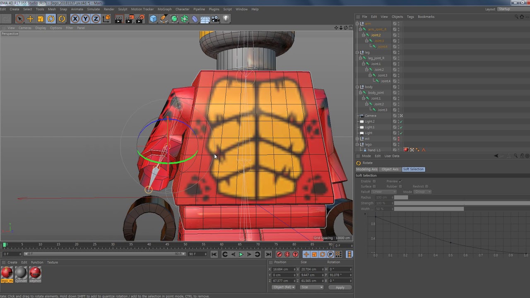The image size is (530, 298).
Task: Collapse the arm null tree node
Action: point(357,24)
